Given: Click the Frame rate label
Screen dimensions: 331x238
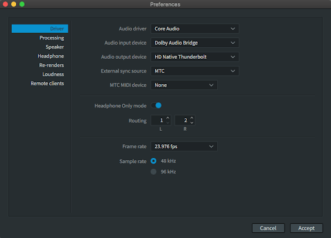Looking at the screenshot, I should [134, 146].
